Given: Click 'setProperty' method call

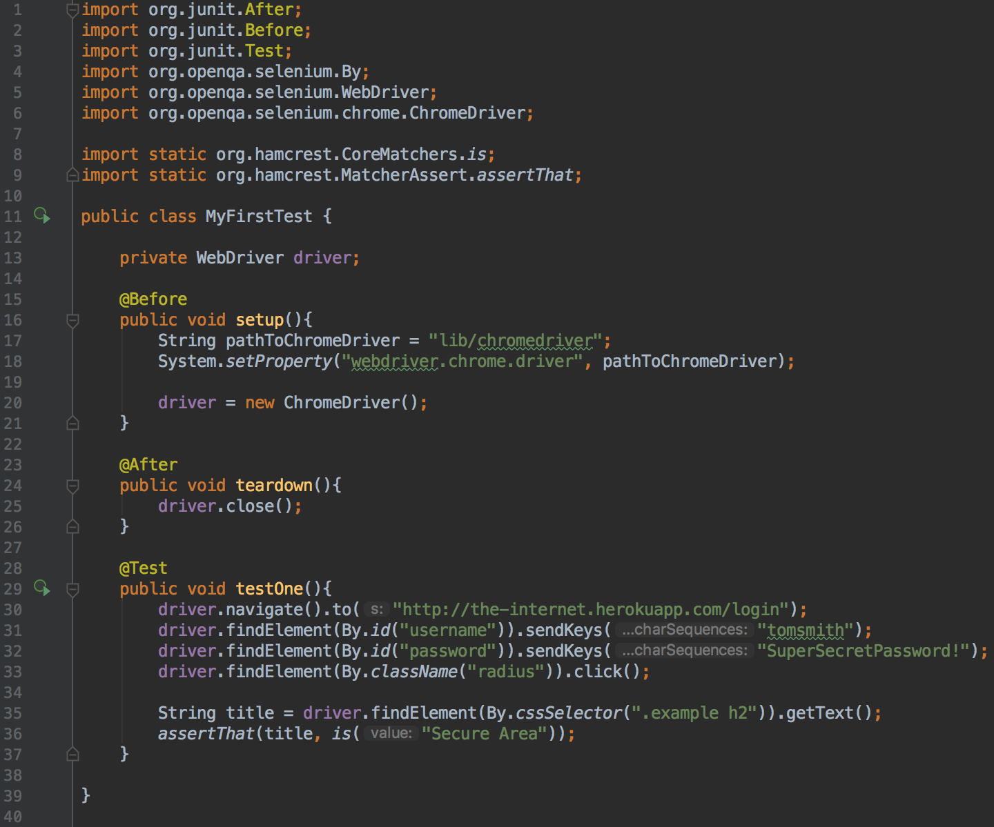Looking at the screenshot, I should [279, 361].
